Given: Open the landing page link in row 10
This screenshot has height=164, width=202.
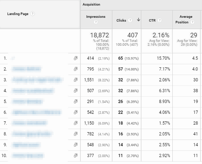Looking at the screenshot, I should 28,156.
